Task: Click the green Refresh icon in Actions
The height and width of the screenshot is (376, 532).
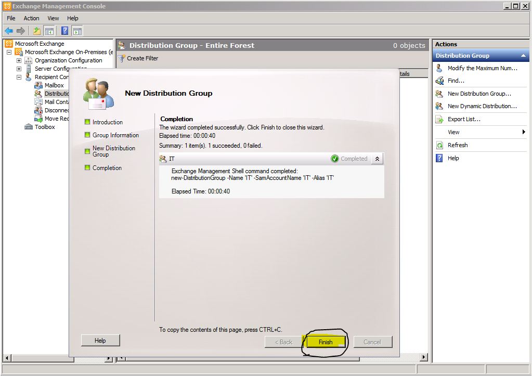Action: point(439,145)
